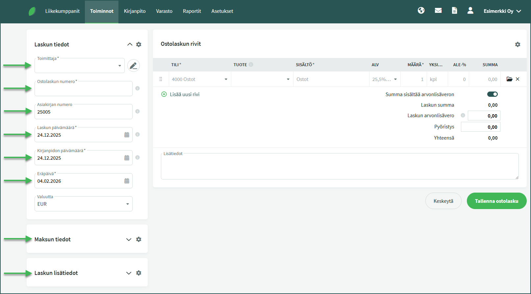Toggle Summa sisältää arvonlisäveron switch
The height and width of the screenshot is (294, 531).
[x=492, y=94]
